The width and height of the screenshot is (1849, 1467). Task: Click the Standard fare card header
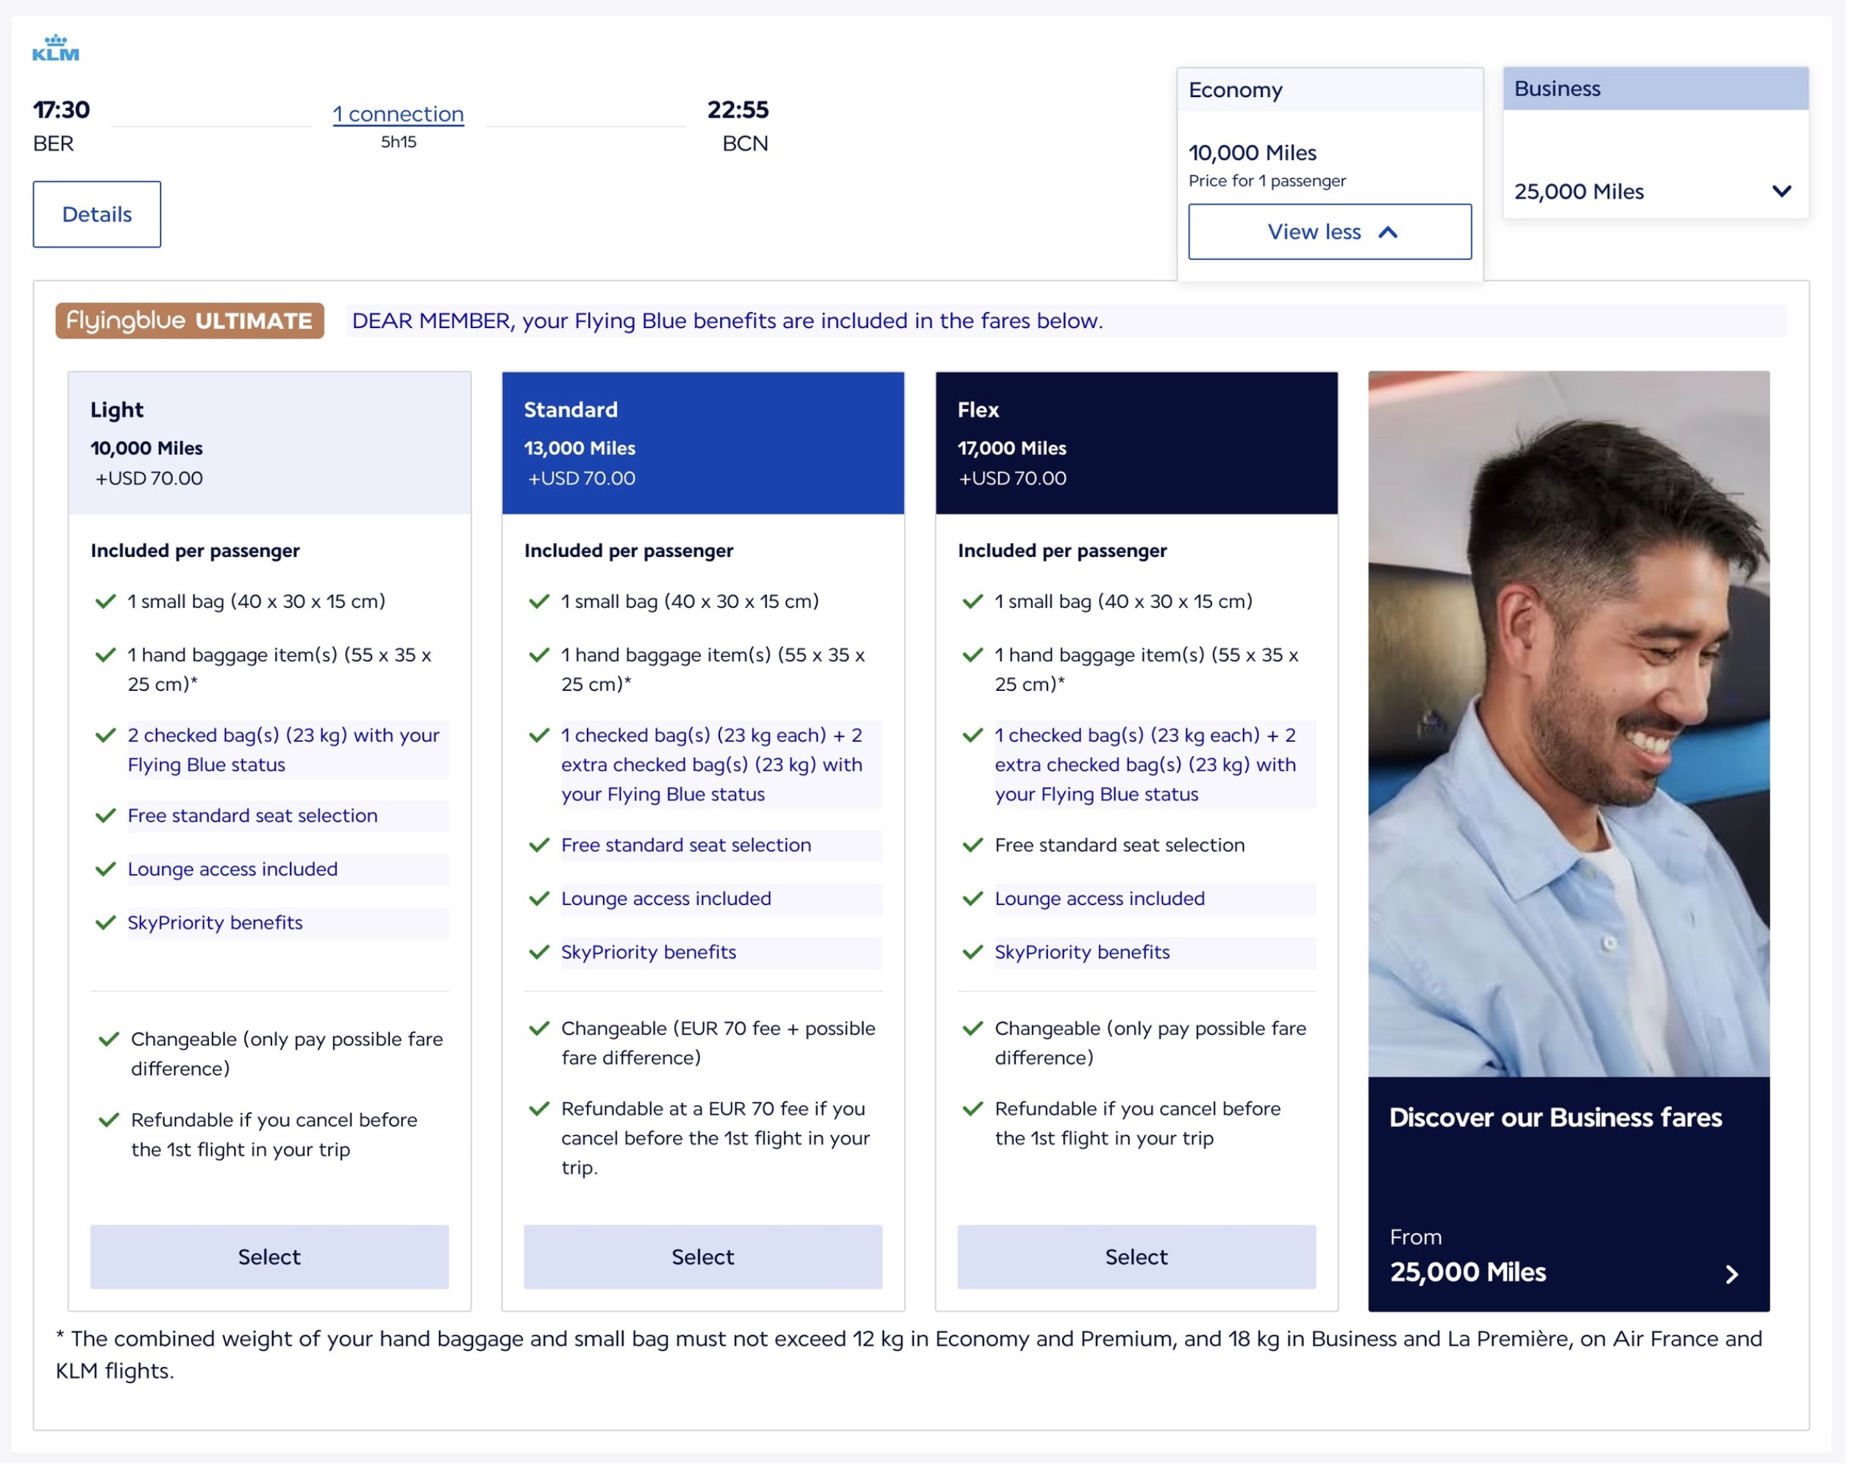pos(704,444)
